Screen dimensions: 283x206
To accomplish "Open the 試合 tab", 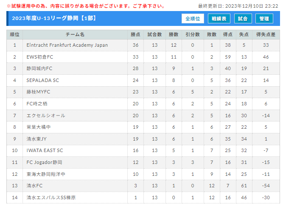I will [x=243, y=19].
